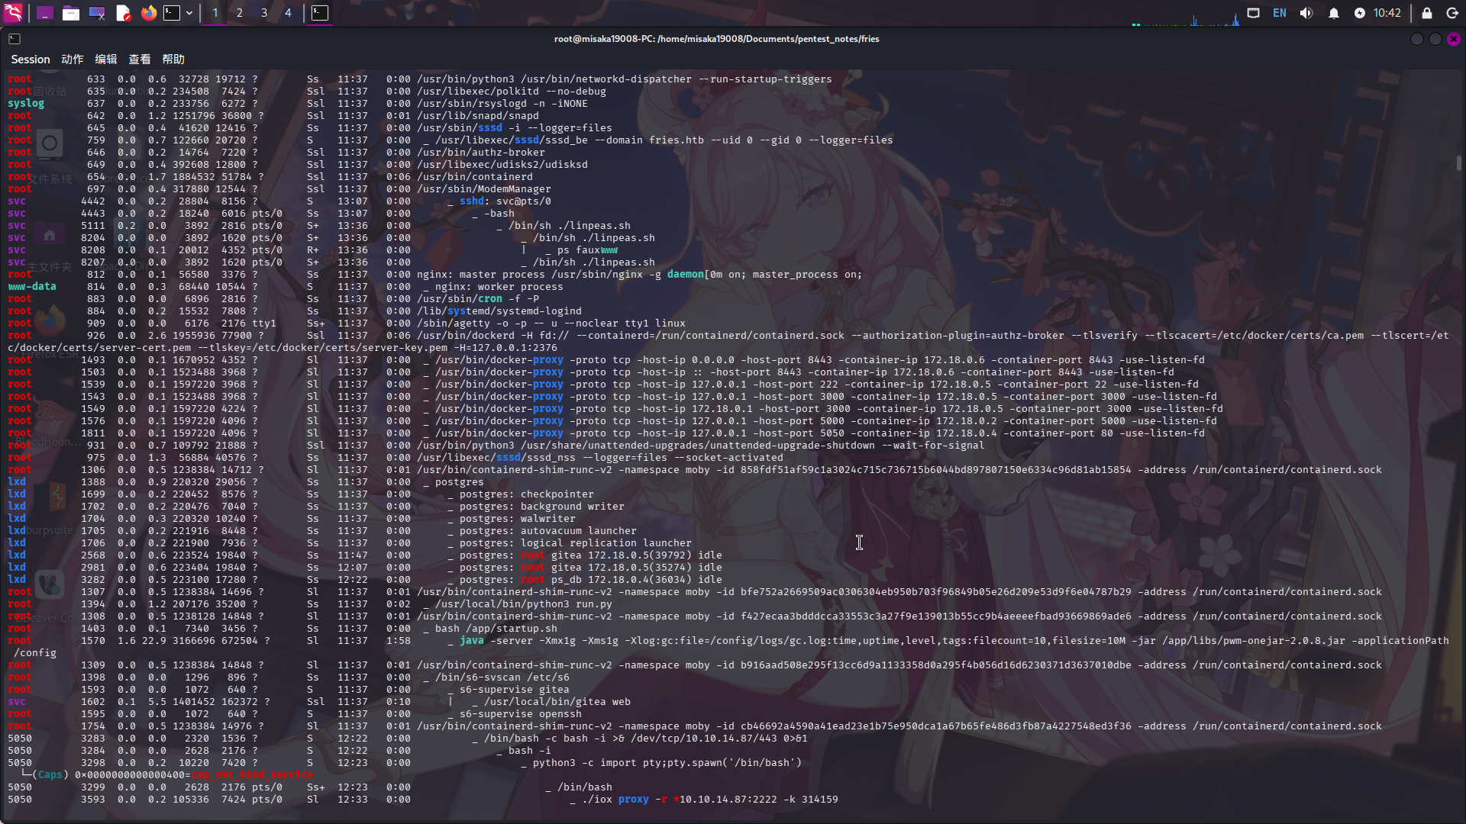Screen dimensions: 1466x824
Task: Click the power manager icon
Action: tap(1360, 12)
